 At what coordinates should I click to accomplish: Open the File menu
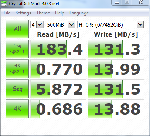[7, 13]
